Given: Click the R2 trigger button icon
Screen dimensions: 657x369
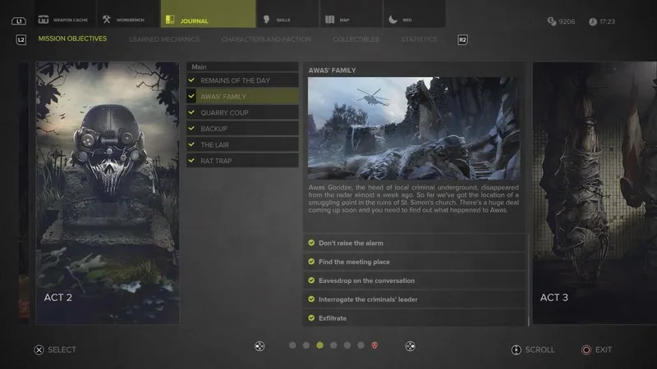Looking at the screenshot, I should (x=462, y=39).
